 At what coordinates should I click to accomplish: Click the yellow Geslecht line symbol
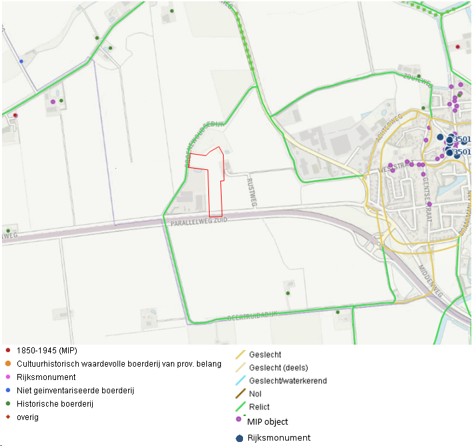pos(240,355)
